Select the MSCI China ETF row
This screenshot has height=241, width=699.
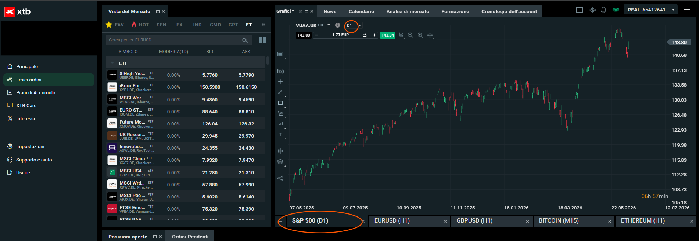coord(185,160)
